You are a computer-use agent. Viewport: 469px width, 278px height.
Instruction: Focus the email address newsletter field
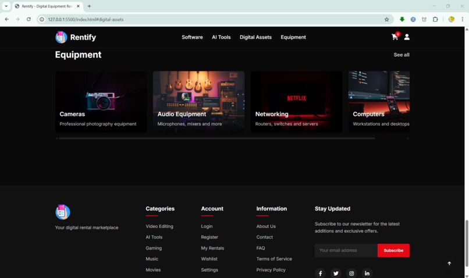346,251
